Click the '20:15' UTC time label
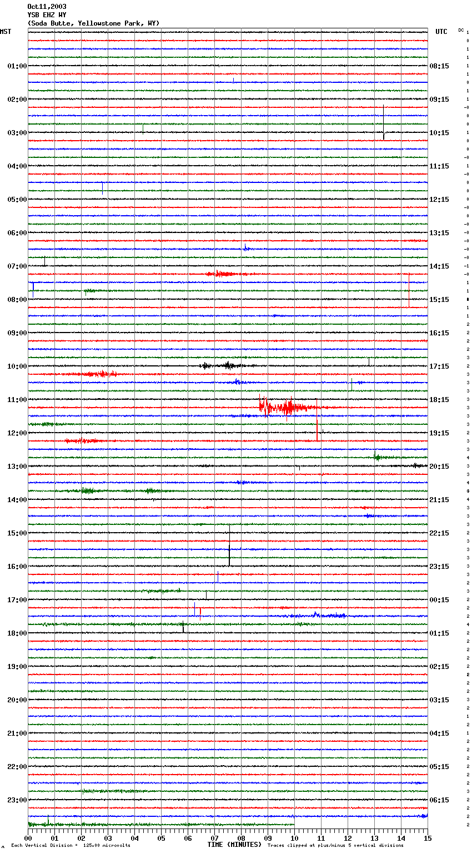 pyautogui.click(x=439, y=467)
